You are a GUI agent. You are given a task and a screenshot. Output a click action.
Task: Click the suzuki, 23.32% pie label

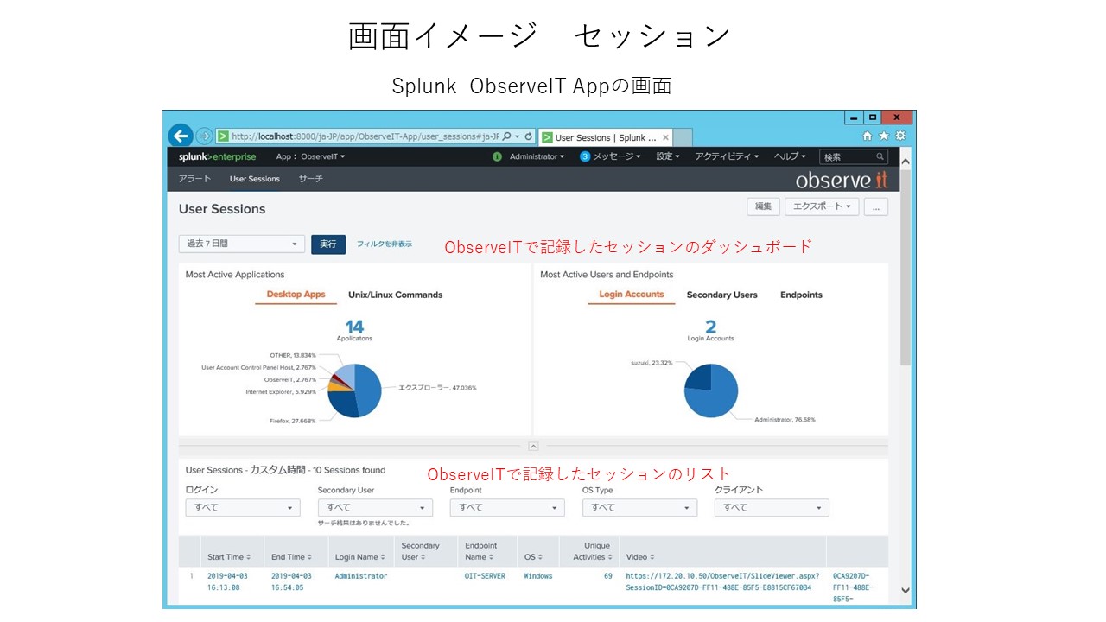pos(652,363)
